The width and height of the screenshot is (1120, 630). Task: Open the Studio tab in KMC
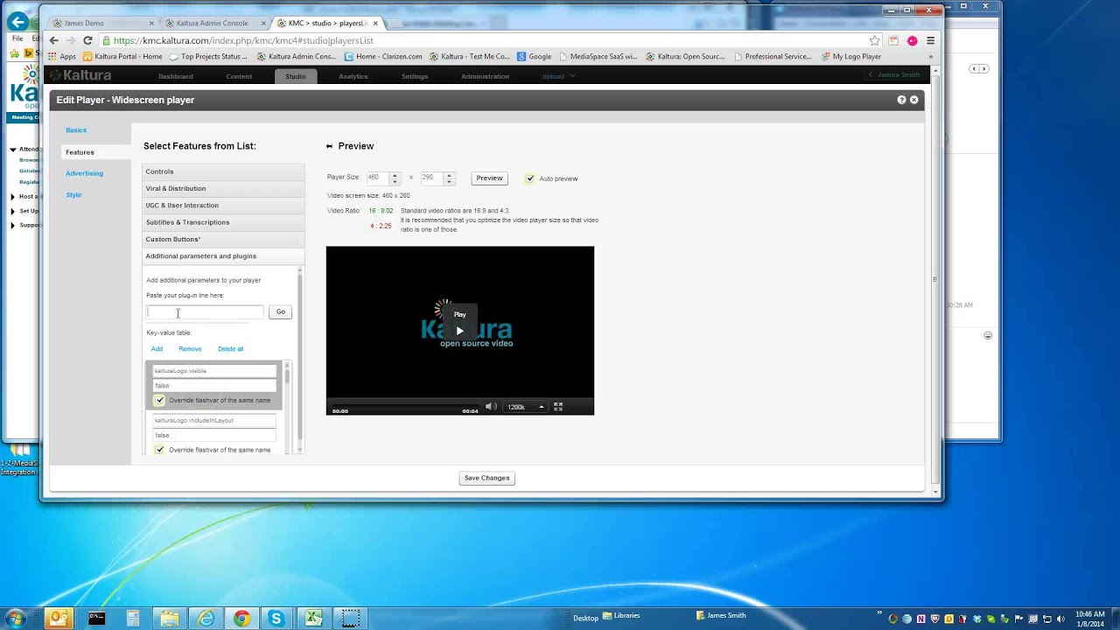pos(296,76)
